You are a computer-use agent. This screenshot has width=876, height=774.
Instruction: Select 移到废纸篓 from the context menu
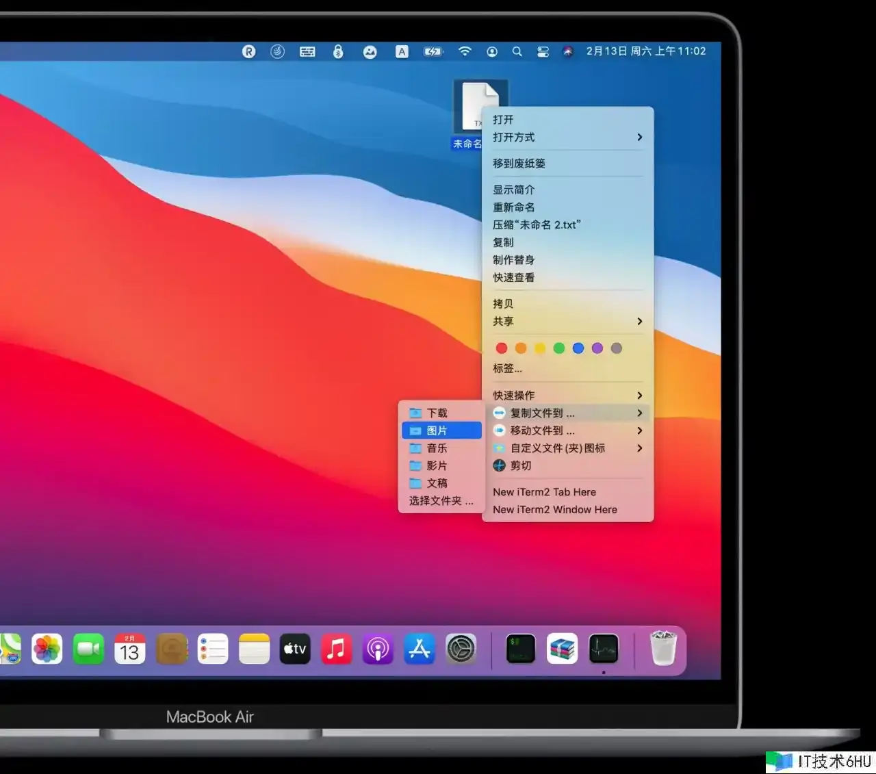pyautogui.click(x=519, y=164)
